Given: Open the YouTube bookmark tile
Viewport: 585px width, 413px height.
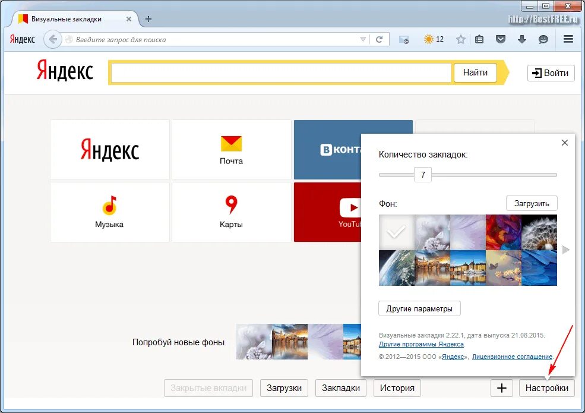Looking at the screenshot, I should (x=328, y=212).
